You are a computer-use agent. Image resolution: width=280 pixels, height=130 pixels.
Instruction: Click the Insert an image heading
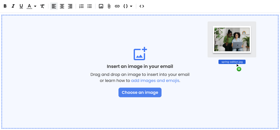pos(140,67)
